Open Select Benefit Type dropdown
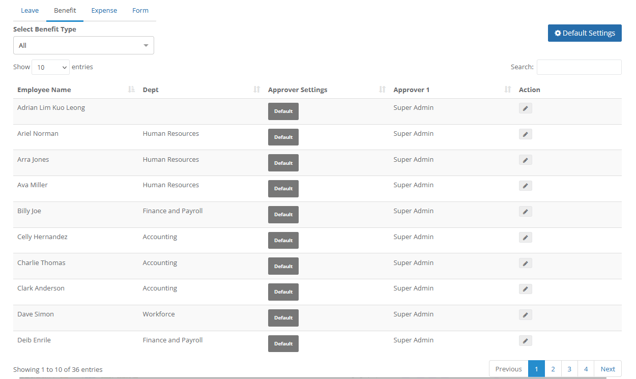This screenshot has height=379, width=636. [x=83, y=45]
